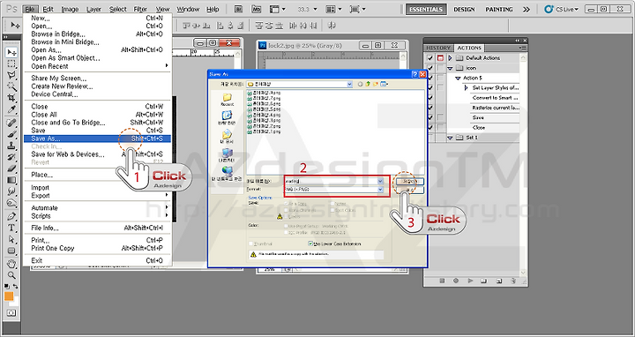Select the Eyedropper tool
Screen dimensions: 635x337
pyautogui.click(x=11, y=109)
